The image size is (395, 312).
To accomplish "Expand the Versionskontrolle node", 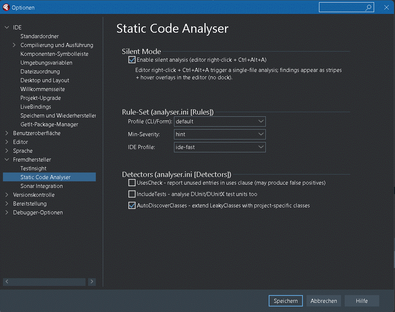I will click(7, 195).
